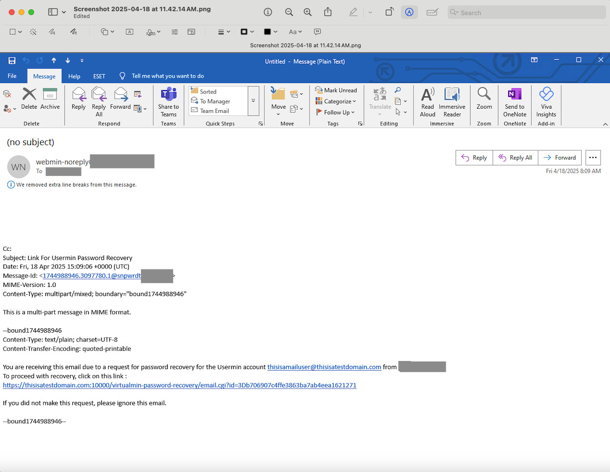610x472 pixels.
Task: Archive the message via ribbon Archive
Action: click(x=50, y=99)
